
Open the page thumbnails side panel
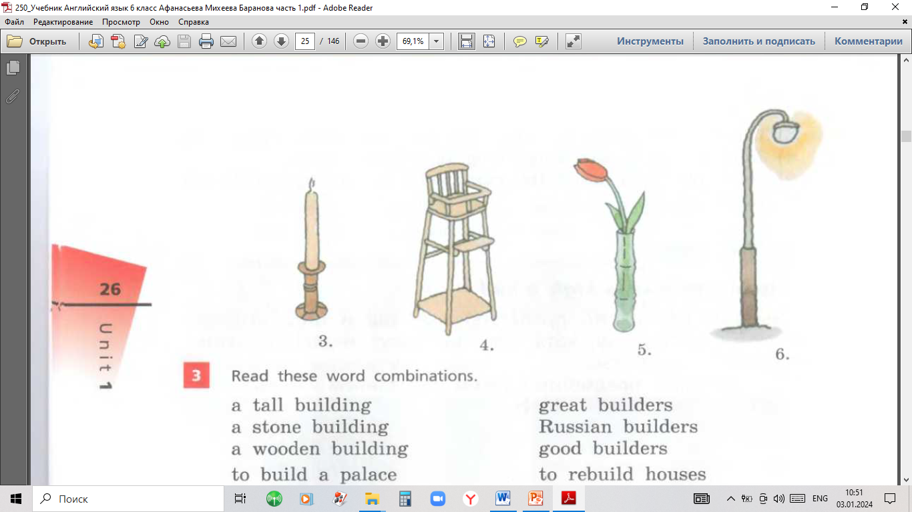[x=13, y=68]
